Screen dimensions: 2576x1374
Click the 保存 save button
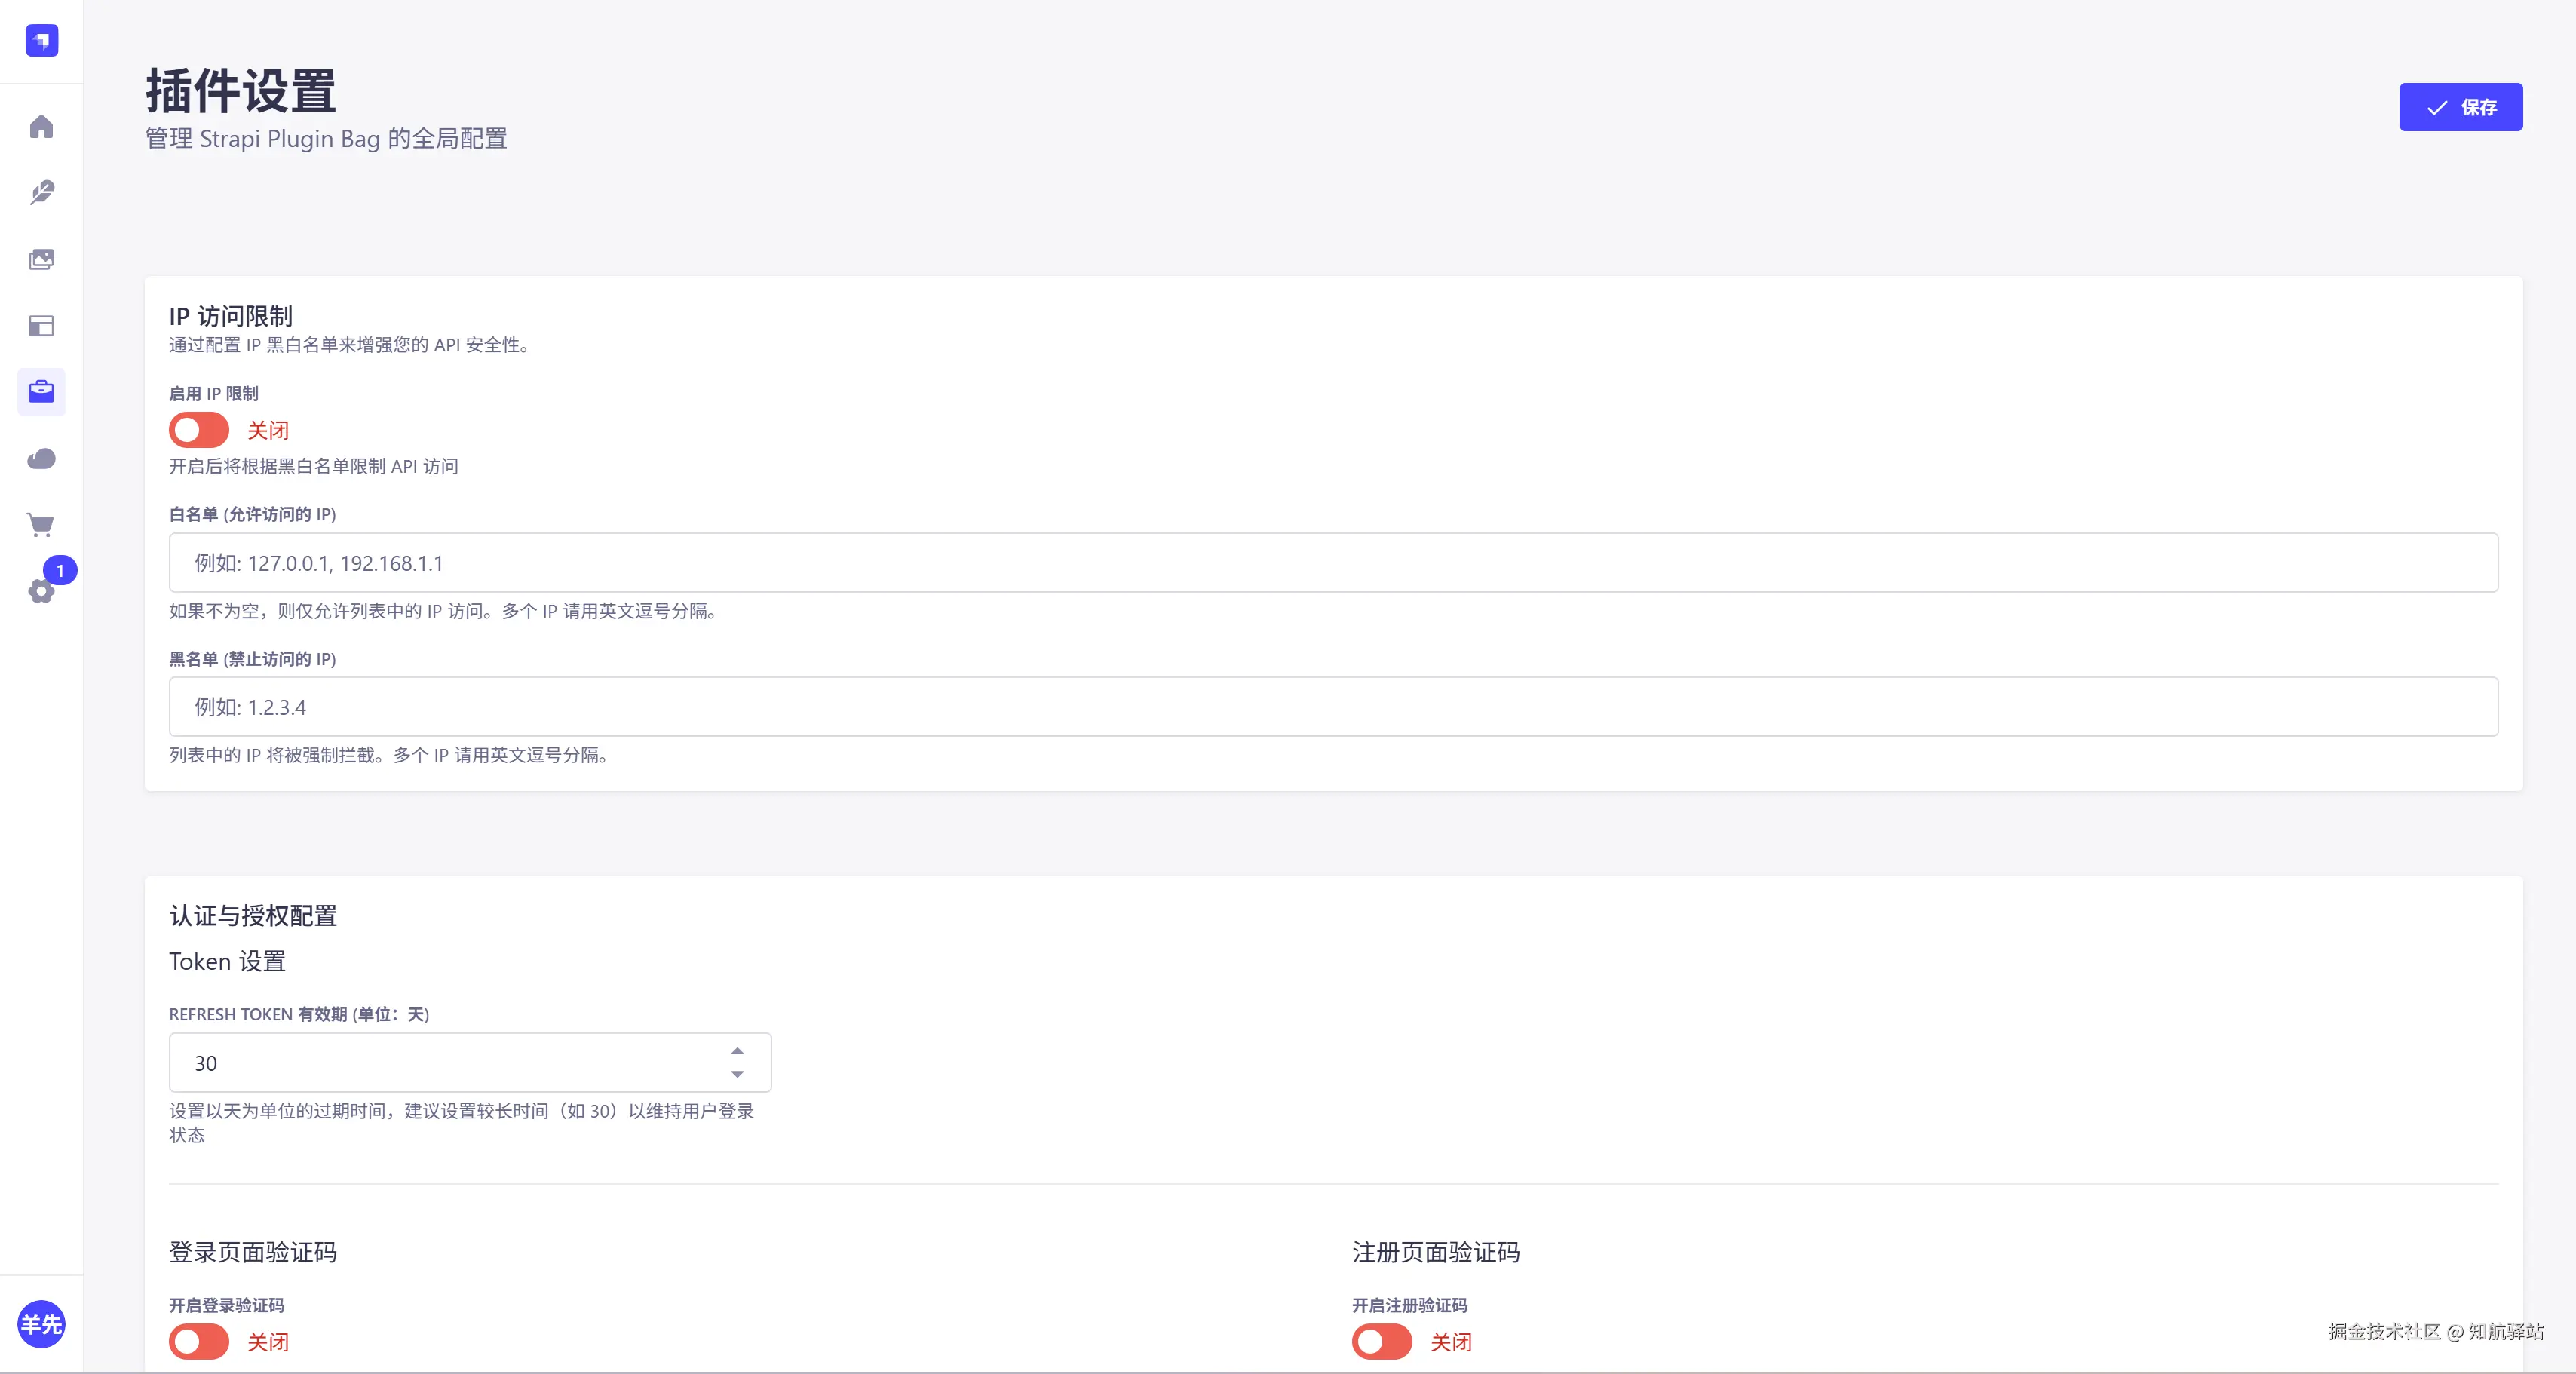pos(2460,107)
